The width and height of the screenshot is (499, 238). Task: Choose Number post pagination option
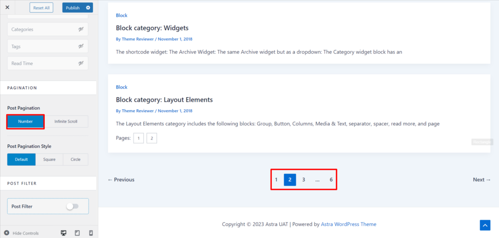tap(25, 121)
